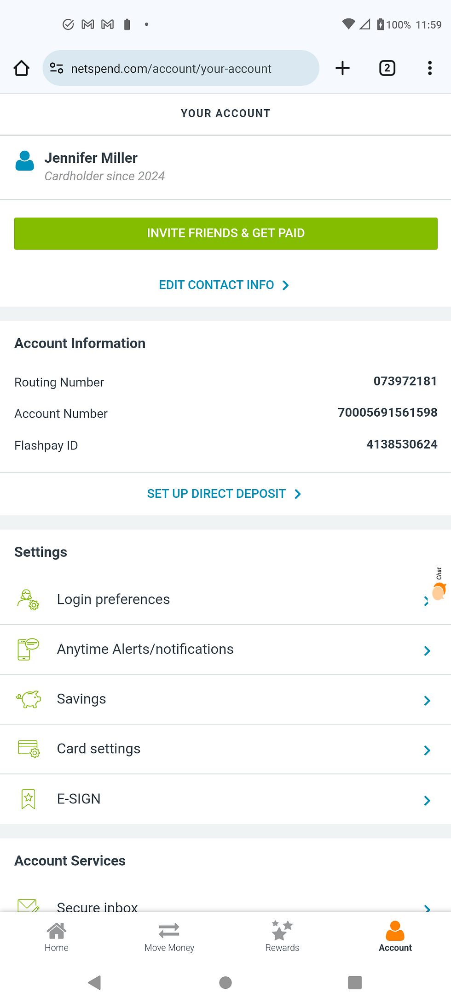Select the netspend.com address bar
This screenshot has height=1004, width=451.
click(x=181, y=68)
